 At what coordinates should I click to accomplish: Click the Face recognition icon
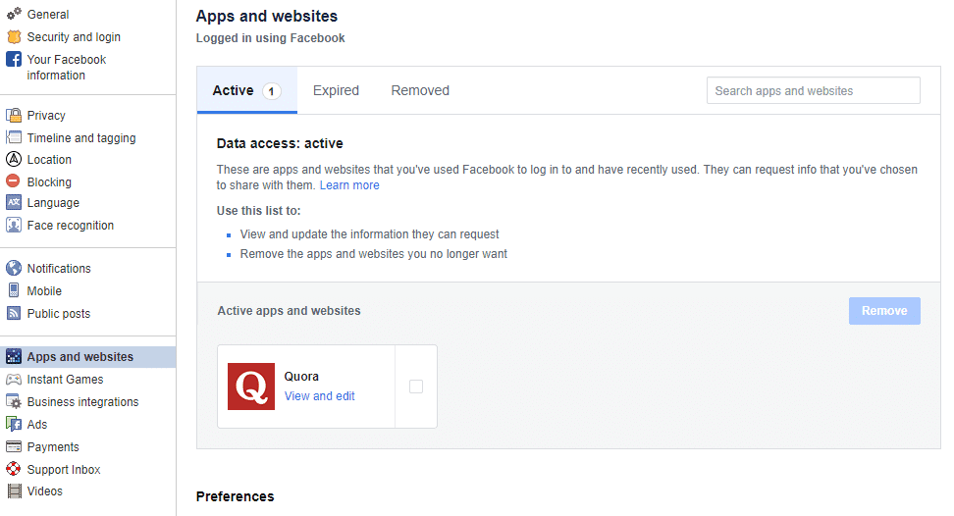click(x=14, y=225)
